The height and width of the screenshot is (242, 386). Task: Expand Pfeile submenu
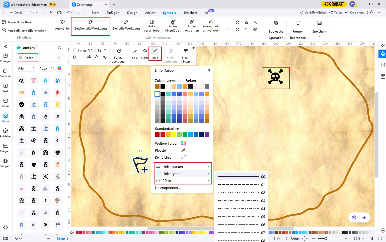point(183,181)
